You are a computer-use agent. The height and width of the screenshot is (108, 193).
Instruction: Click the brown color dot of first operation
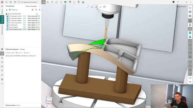point(39,16)
